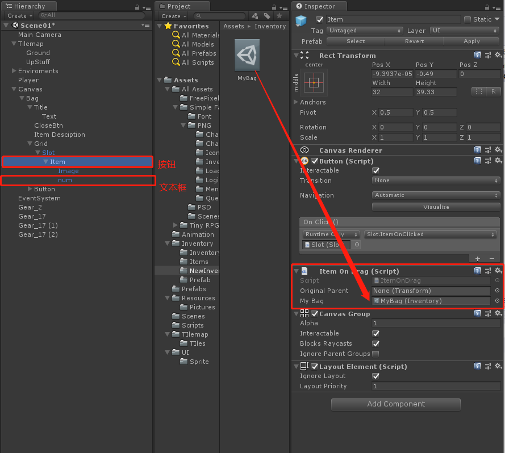Toggle Canvas Group Interactable checkbox
This screenshot has width=505, height=453.
coord(375,334)
